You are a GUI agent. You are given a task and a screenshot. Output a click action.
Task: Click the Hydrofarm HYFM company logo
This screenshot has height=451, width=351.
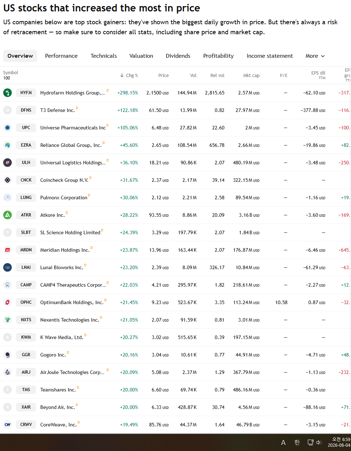tap(7, 93)
